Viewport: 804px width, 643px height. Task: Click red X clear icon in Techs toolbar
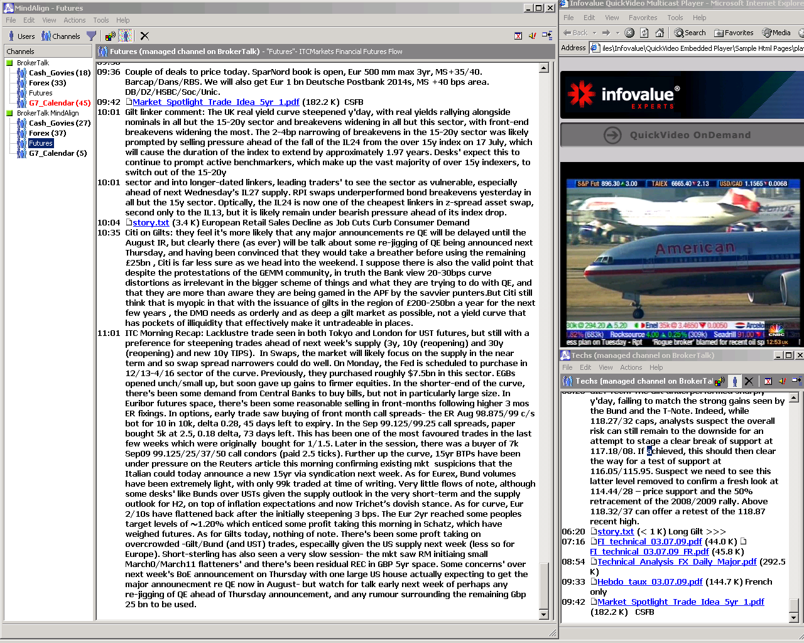[768, 381]
